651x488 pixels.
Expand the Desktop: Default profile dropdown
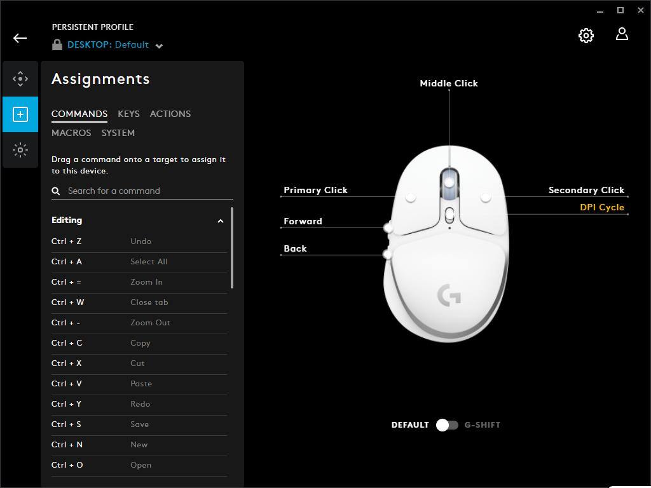[159, 46]
